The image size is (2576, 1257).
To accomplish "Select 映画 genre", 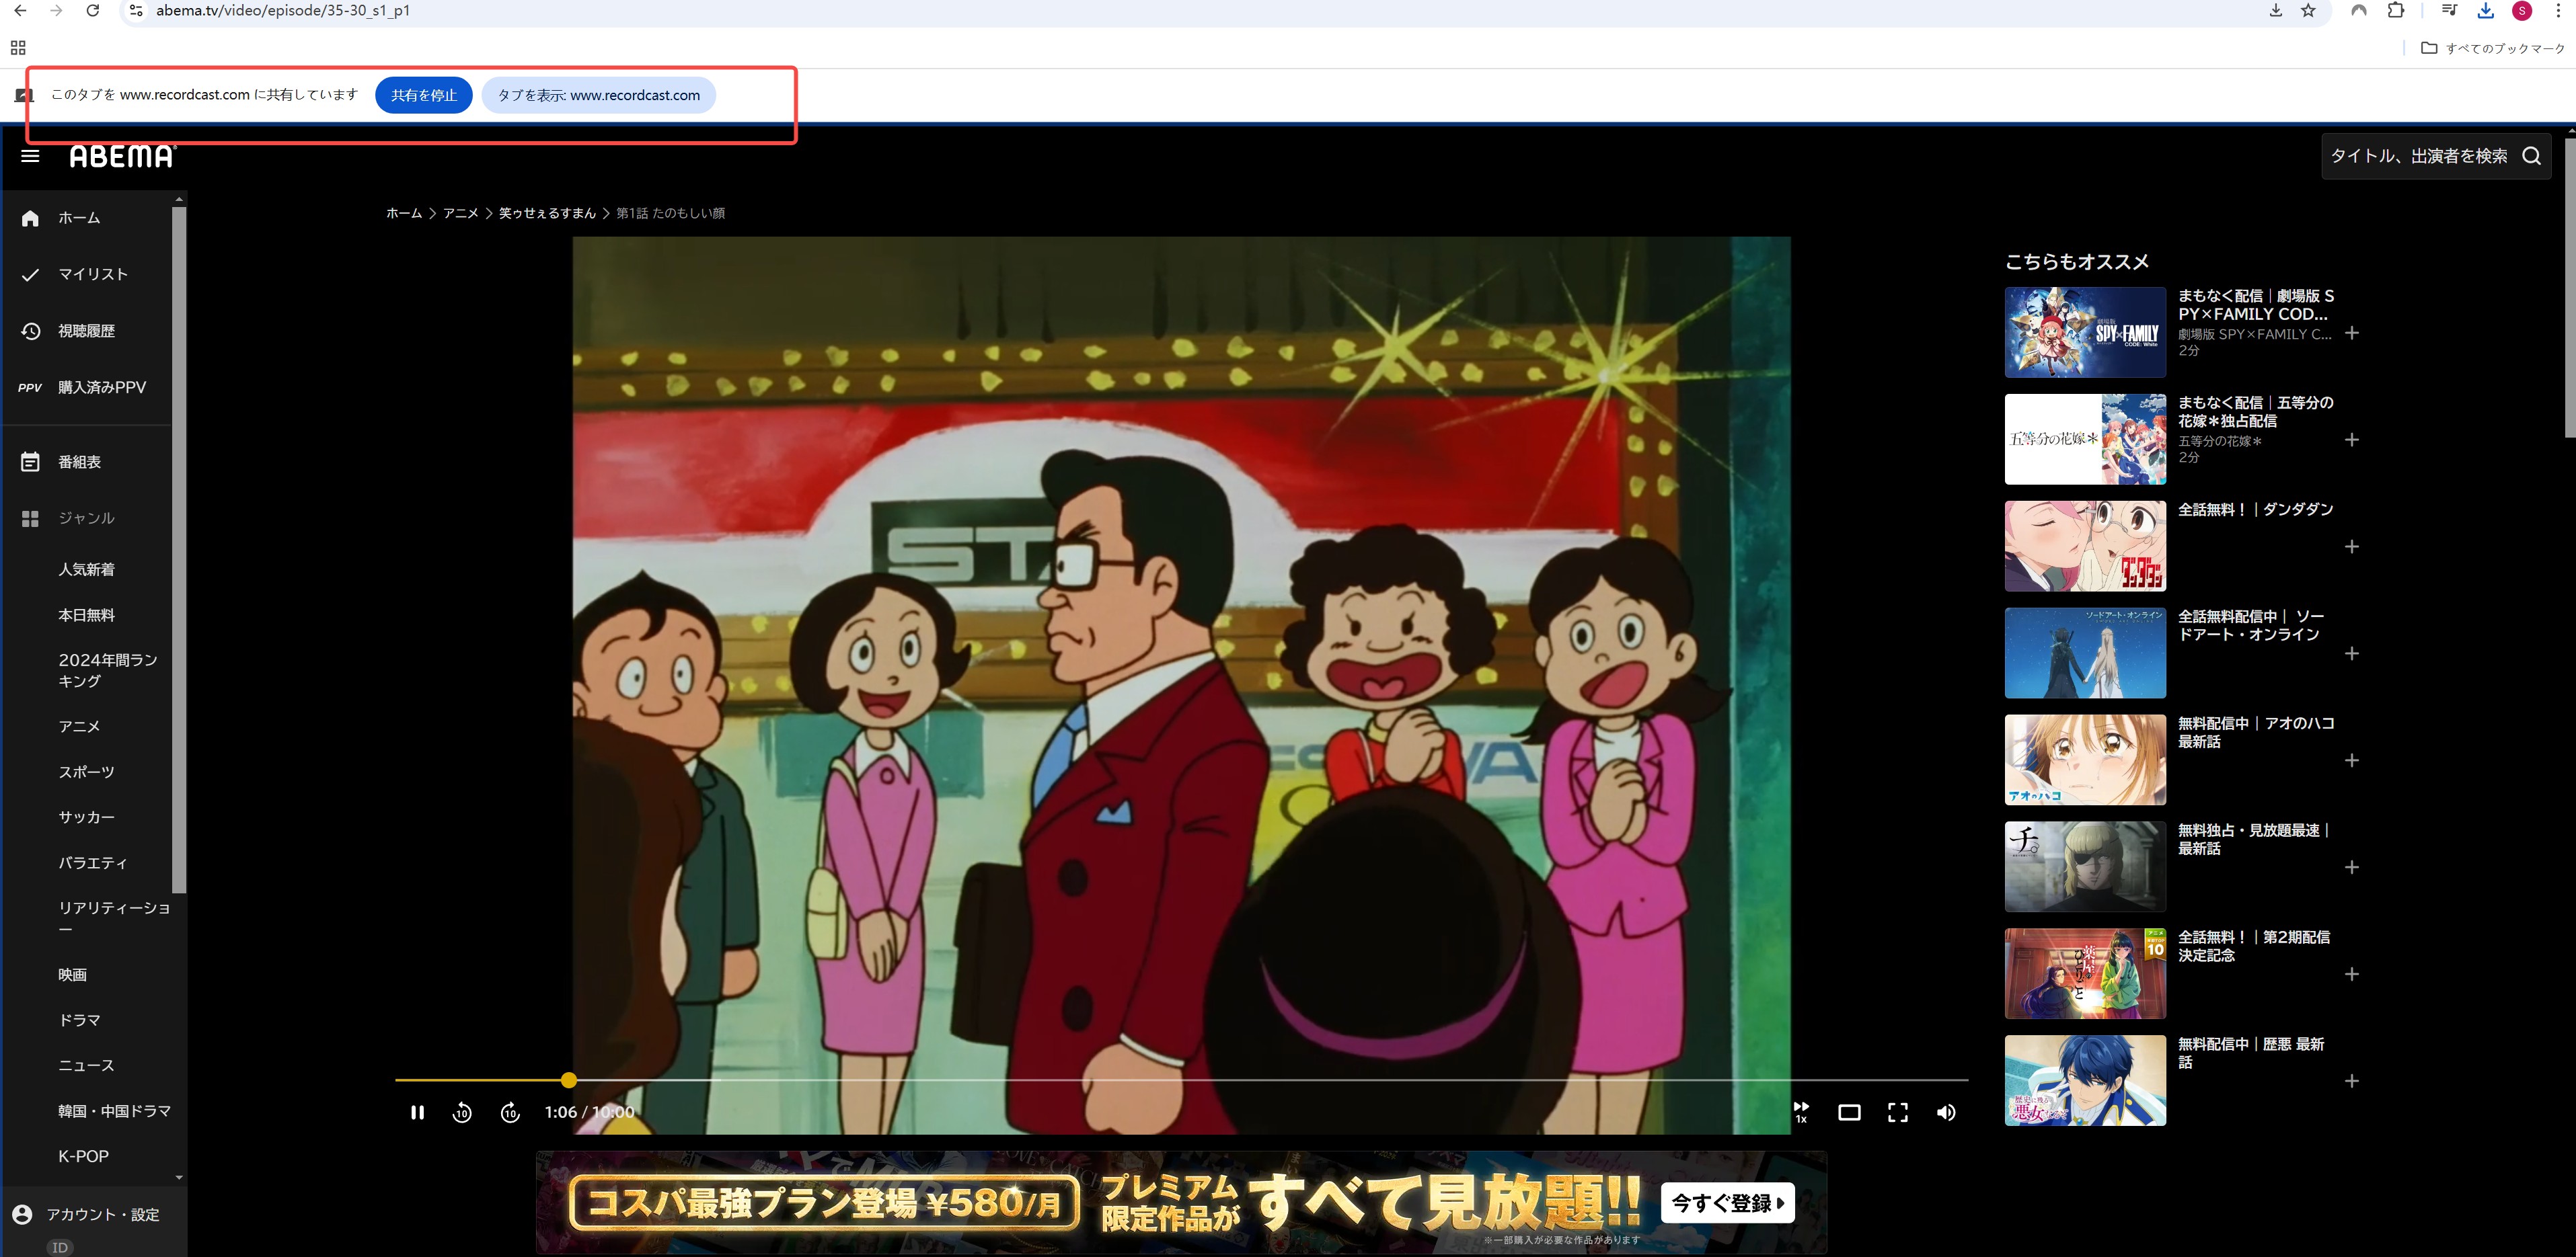I will [x=72, y=974].
